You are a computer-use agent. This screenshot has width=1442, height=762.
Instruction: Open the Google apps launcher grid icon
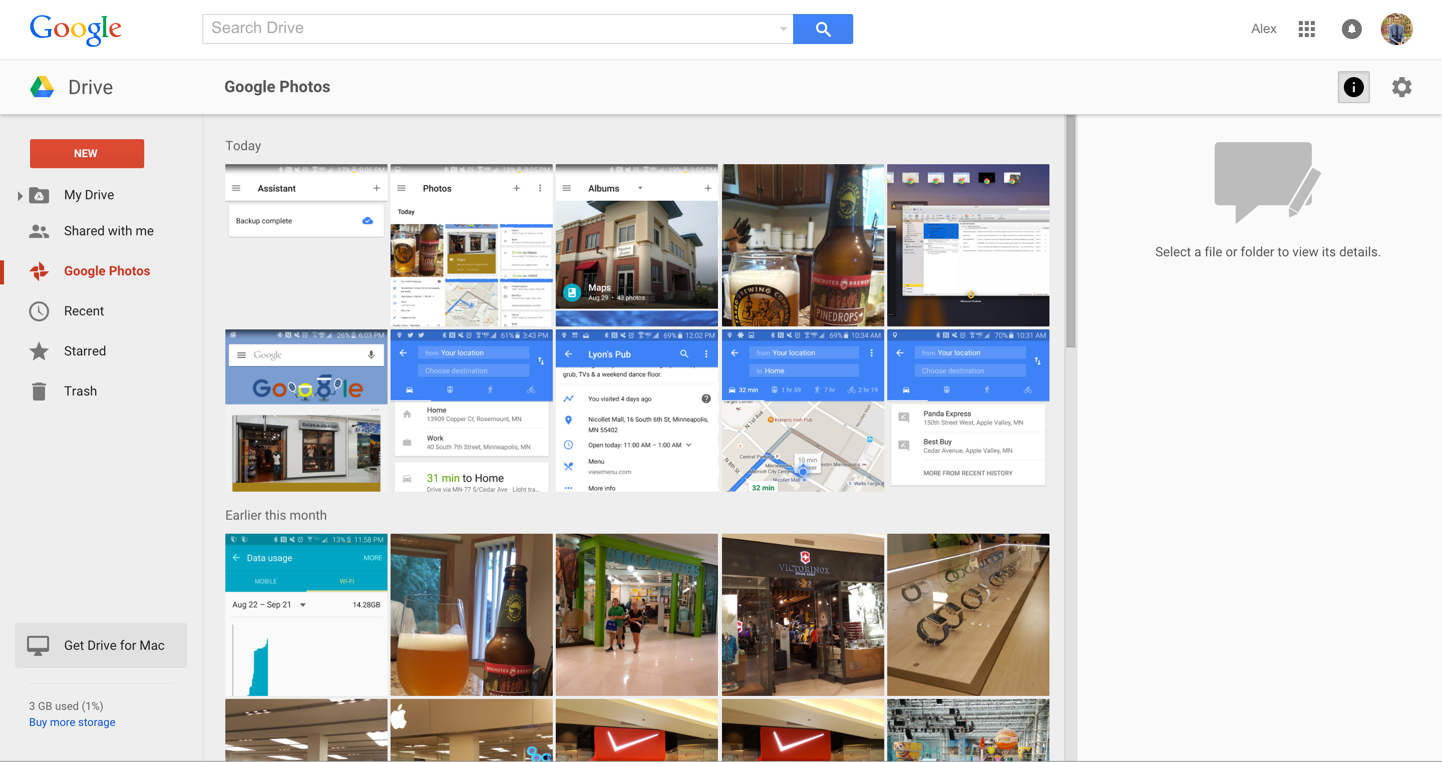(1306, 29)
